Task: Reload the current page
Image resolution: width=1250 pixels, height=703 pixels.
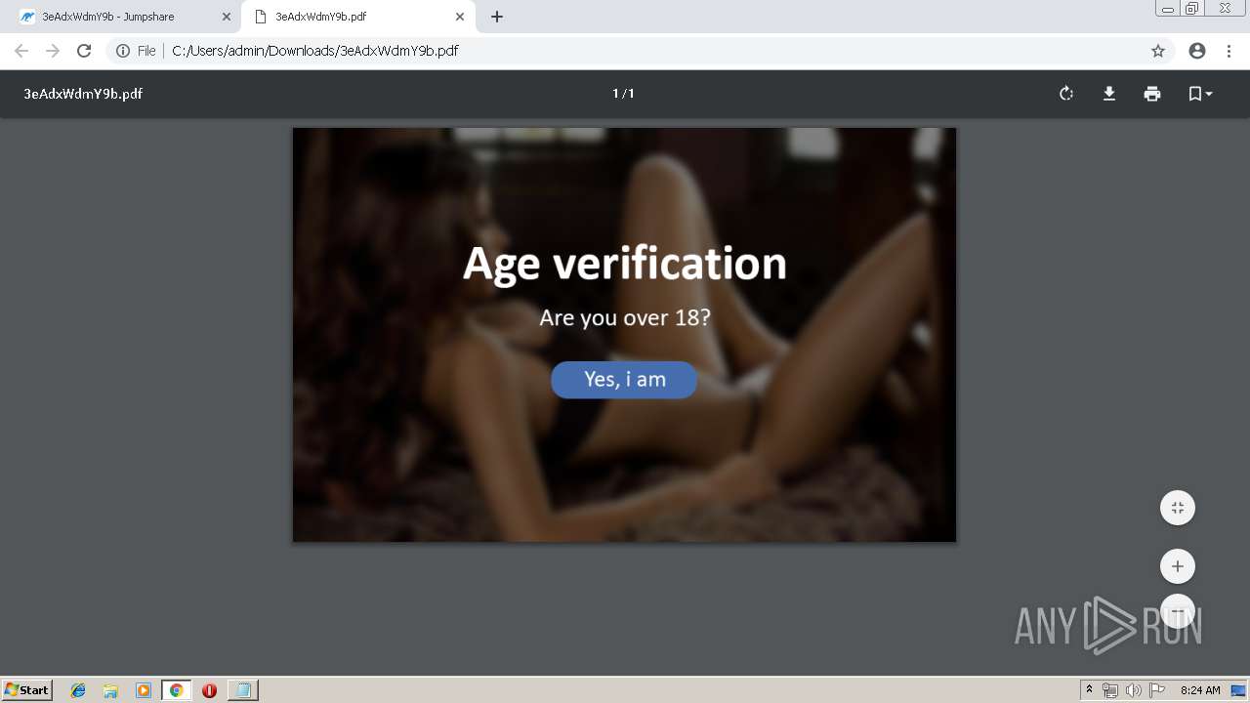Action: point(84,51)
